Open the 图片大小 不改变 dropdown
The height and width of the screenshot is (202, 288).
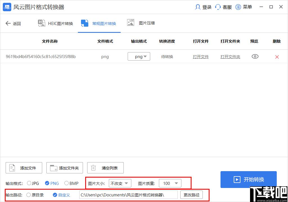click(x=120, y=183)
